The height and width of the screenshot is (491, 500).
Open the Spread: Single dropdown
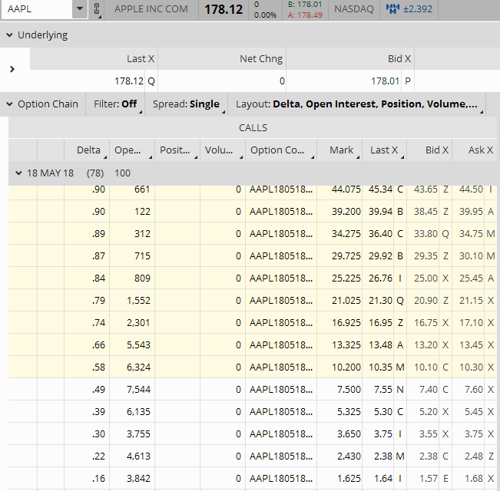[x=186, y=104]
